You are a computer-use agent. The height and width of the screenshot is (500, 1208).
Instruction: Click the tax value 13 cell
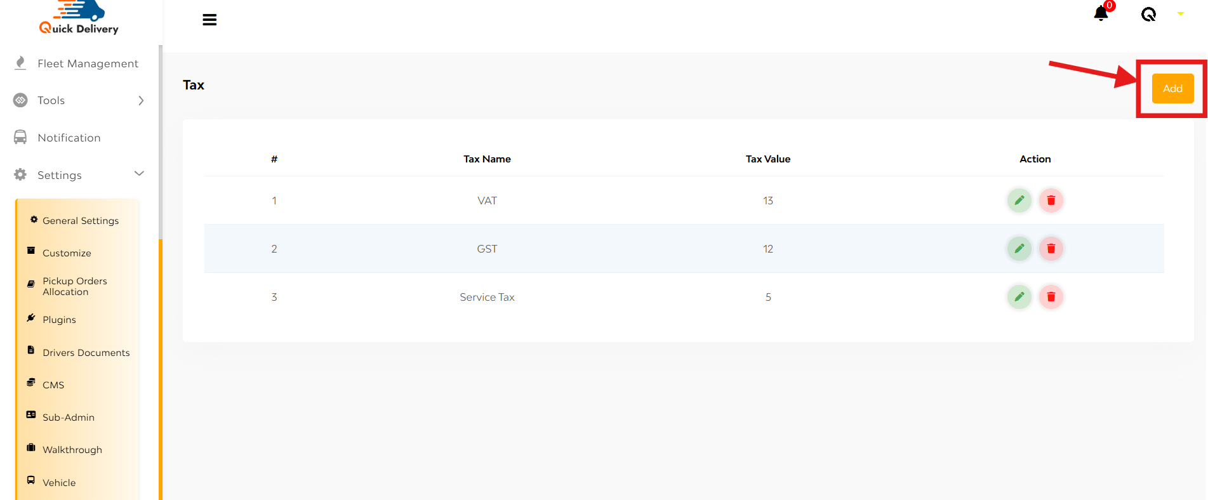(768, 201)
